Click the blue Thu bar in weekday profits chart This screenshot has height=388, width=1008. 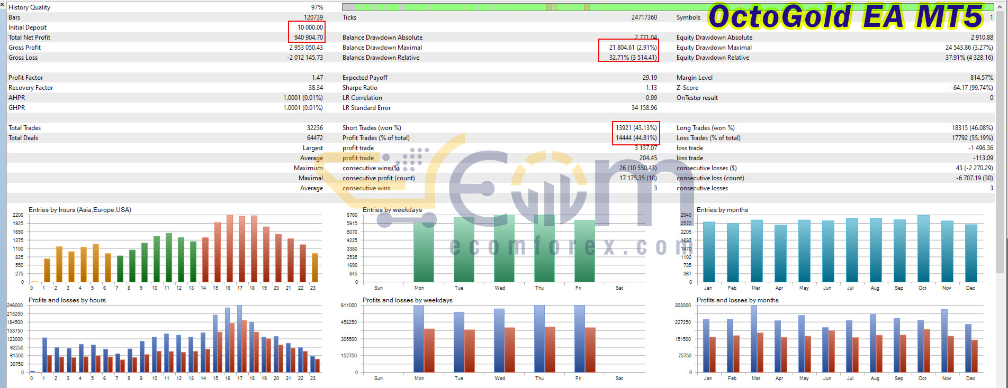pos(539,339)
